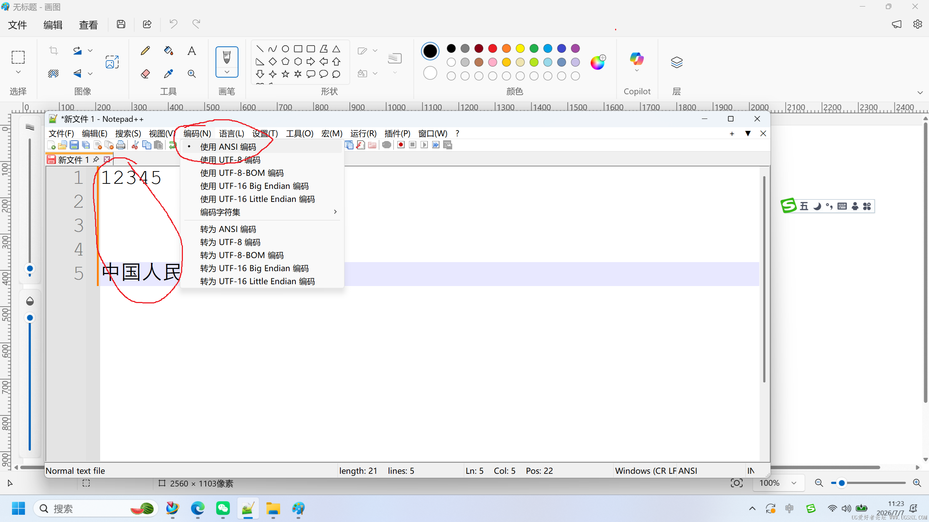Start macro recording in Notepad++ toolbar

(401, 145)
